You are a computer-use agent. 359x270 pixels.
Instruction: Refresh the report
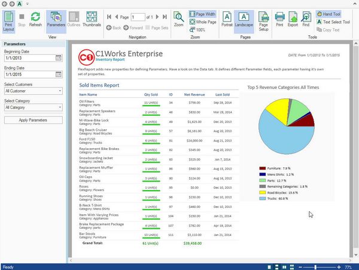pos(35,20)
